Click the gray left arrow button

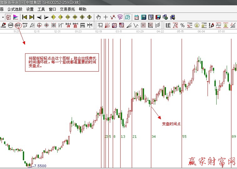point(39,17)
